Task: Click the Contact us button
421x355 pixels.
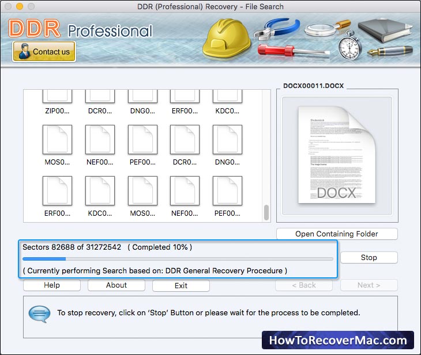Action: 44,51
